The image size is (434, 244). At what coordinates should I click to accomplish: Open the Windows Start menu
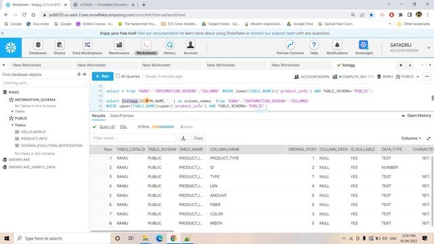(7, 238)
